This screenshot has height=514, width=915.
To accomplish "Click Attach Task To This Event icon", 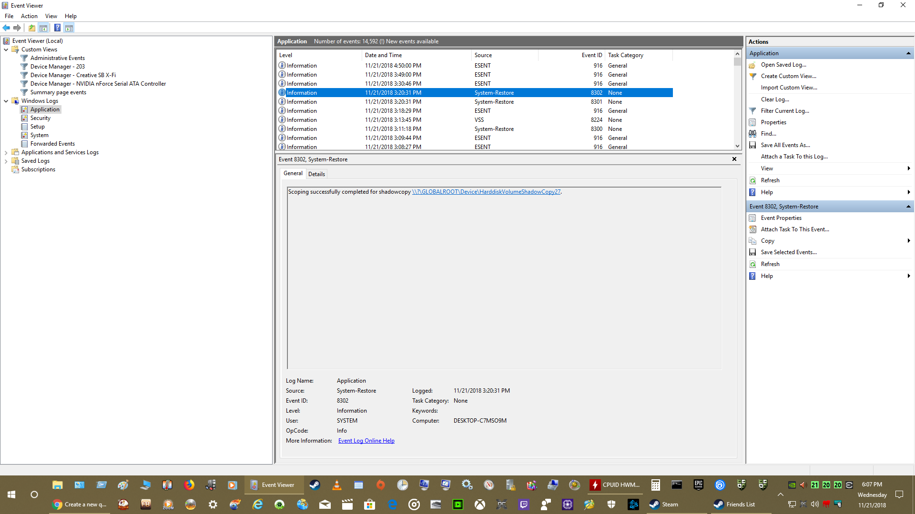I will tap(752, 229).
